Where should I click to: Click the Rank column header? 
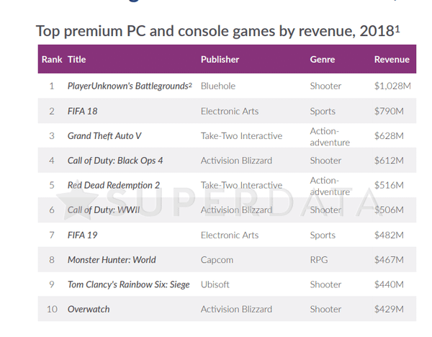52,60
